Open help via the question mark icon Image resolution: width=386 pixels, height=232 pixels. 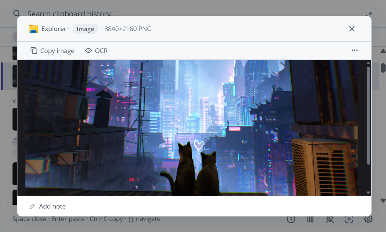[x=291, y=219]
